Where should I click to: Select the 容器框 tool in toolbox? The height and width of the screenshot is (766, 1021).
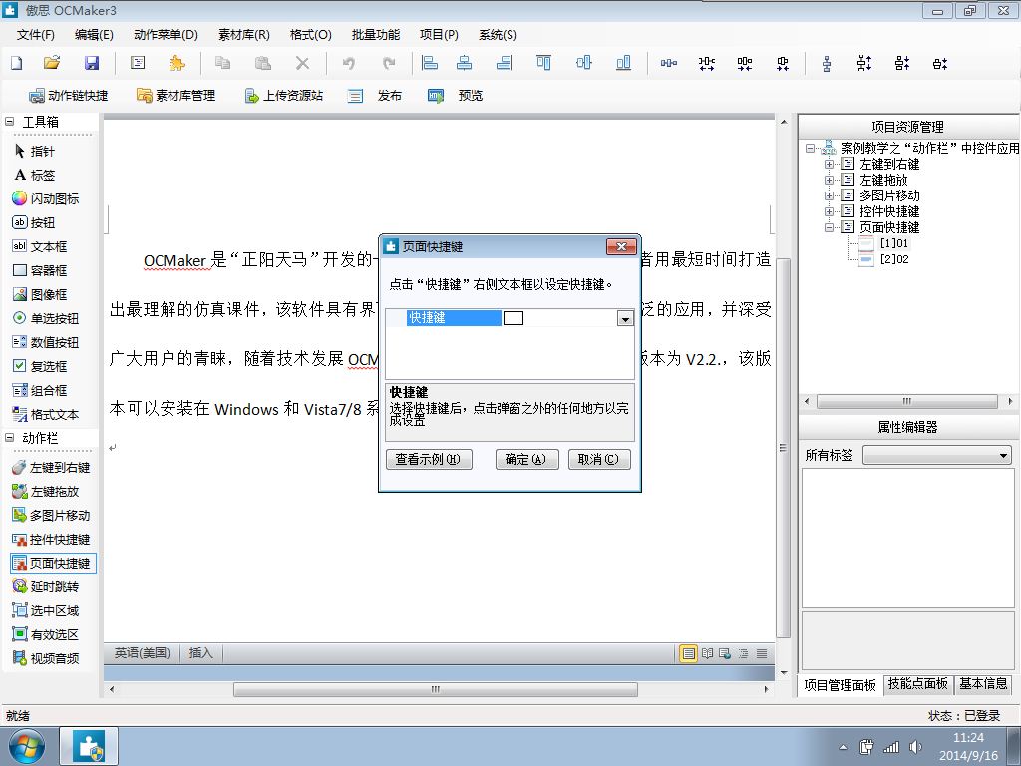point(40,270)
